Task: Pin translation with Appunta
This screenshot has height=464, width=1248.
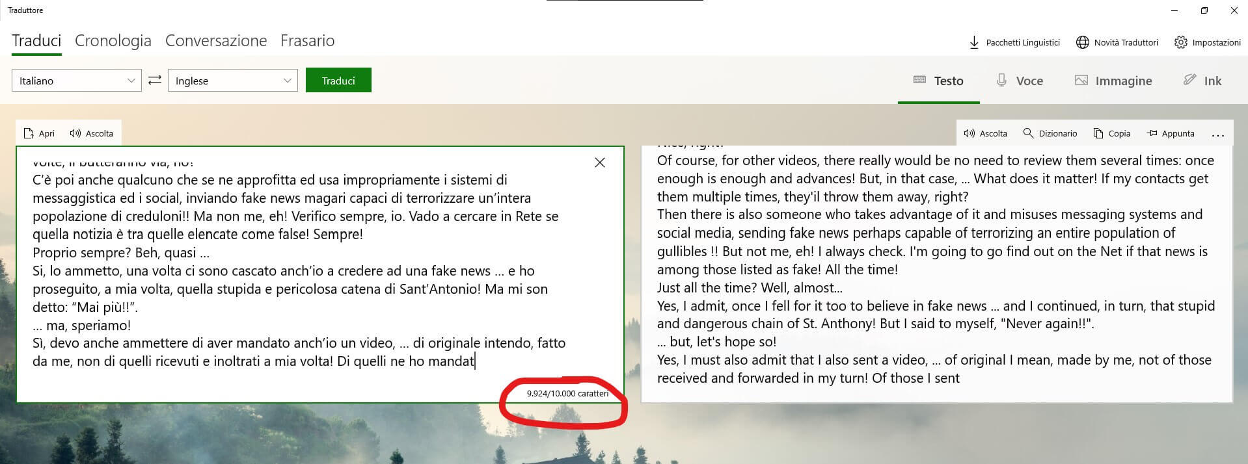Action: coord(1171,133)
